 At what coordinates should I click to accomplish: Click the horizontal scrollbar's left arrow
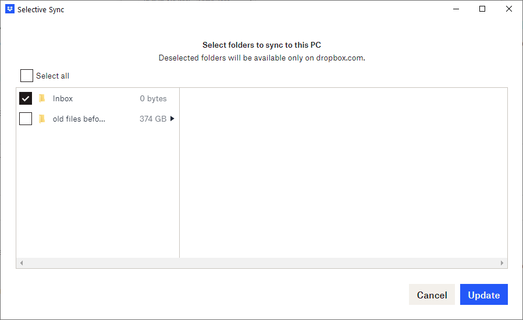click(x=22, y=263)
